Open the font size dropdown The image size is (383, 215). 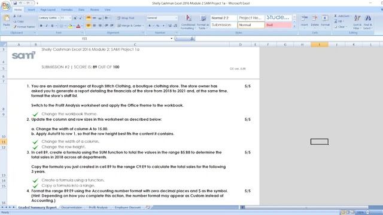pos(70,18)
